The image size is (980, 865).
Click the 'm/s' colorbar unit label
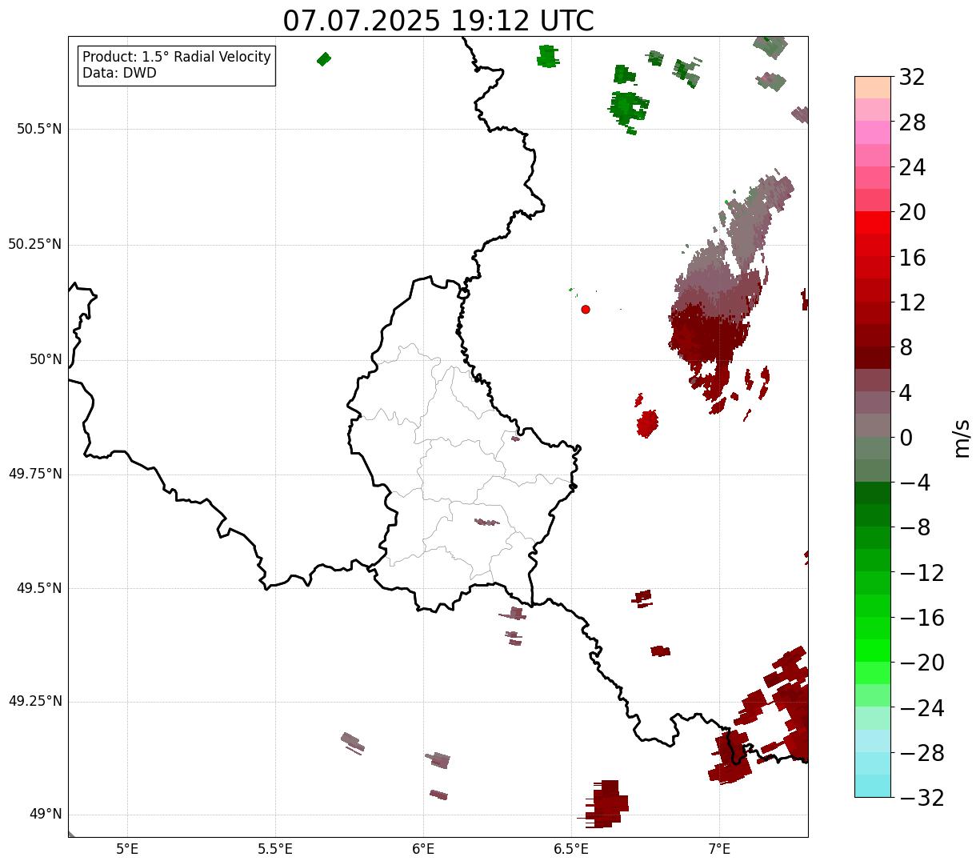point(961,438)
